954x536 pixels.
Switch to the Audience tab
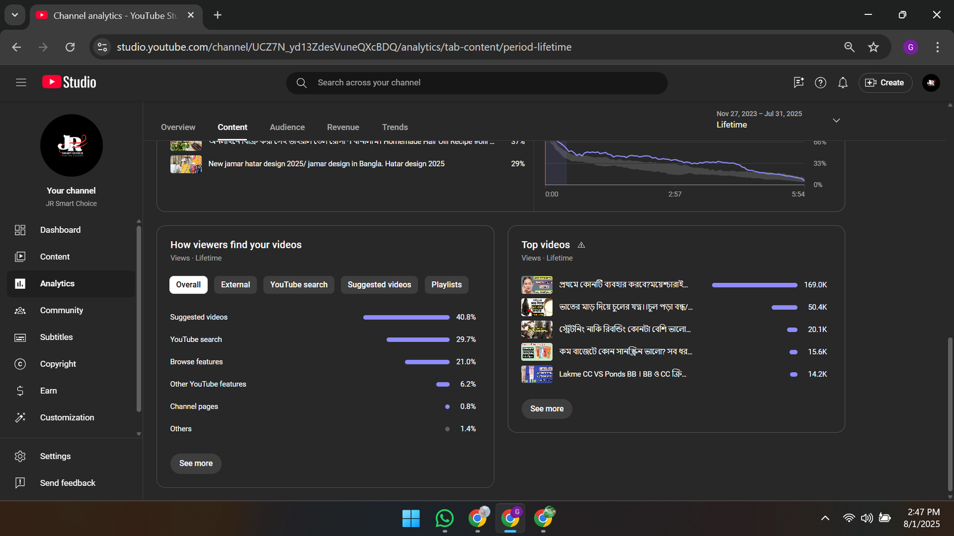pos(287,127)
